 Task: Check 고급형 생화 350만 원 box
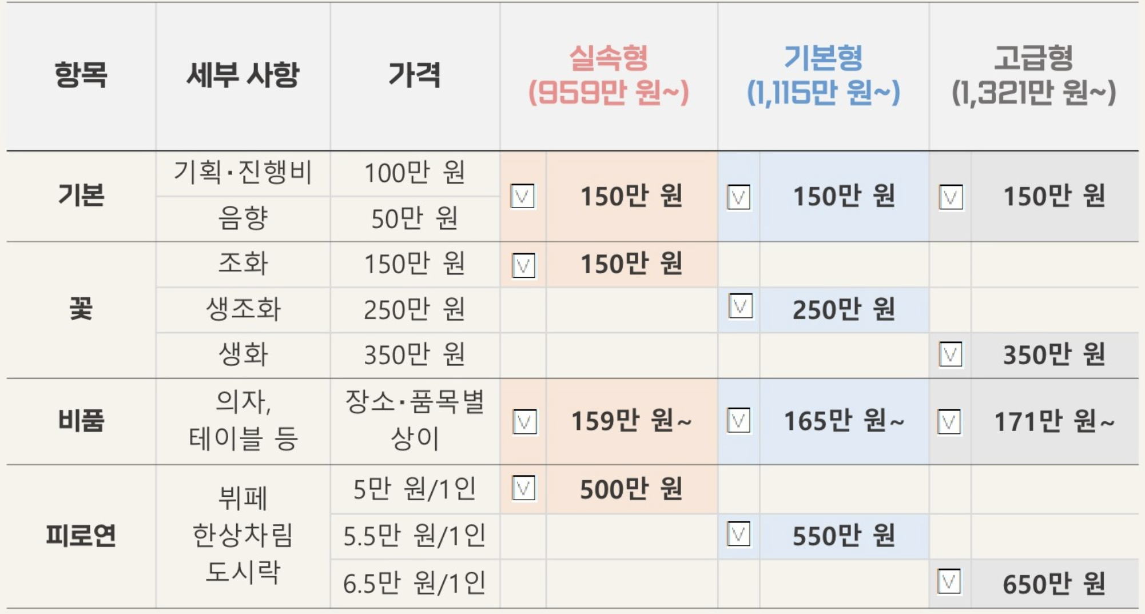951,354
